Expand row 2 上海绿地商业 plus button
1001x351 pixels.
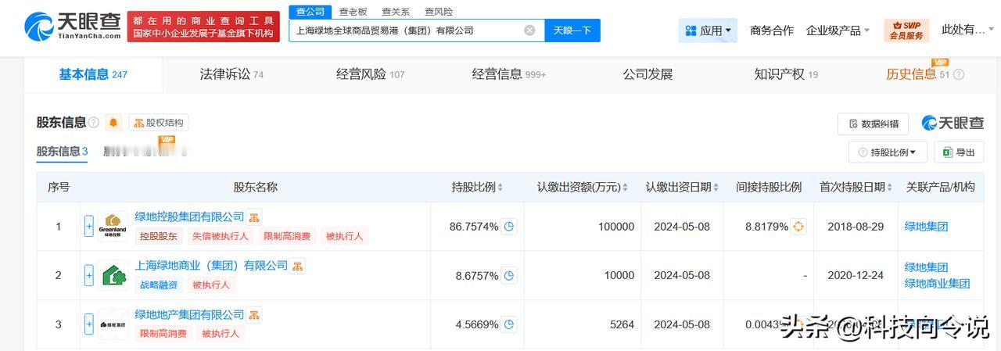pos(89,275)
